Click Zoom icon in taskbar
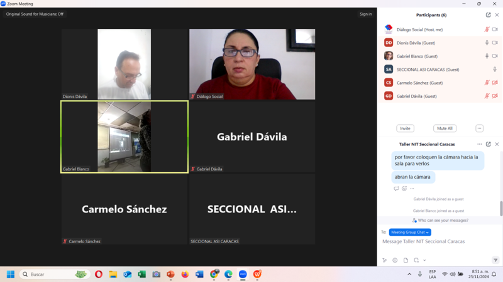This screenshot has width=503, height=282. pos(243,274)
